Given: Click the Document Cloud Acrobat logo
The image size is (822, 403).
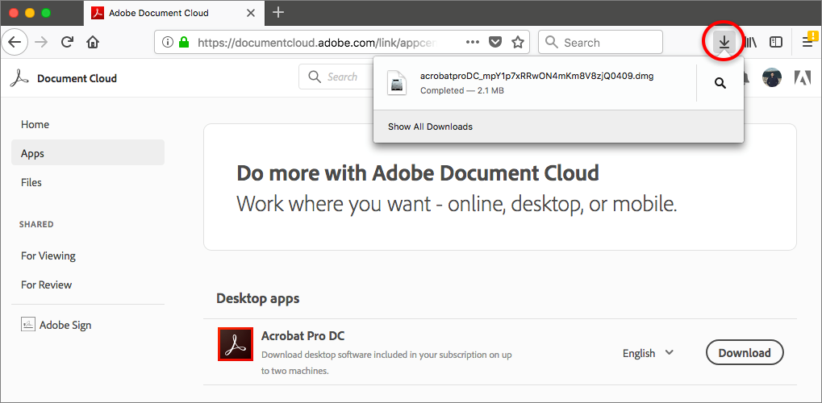Looking at the screenshot, I should (19, 78).
